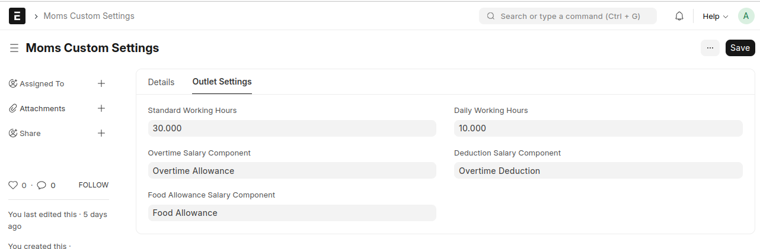760x249 pixels.
Task: Open the three-dots actions menu
Action: [710, 48]
